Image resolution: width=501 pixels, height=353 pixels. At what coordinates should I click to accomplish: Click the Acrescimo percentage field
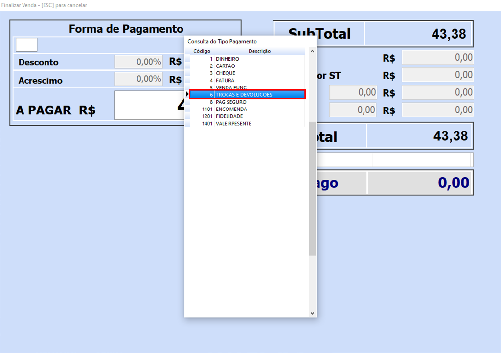139,79
